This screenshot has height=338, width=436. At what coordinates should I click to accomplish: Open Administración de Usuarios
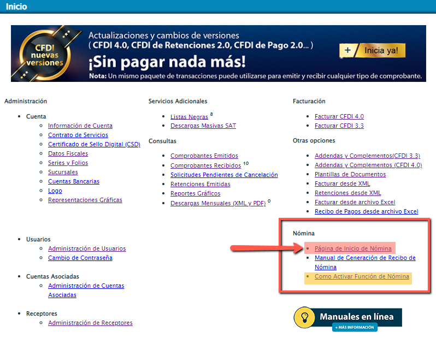[87, 248]
